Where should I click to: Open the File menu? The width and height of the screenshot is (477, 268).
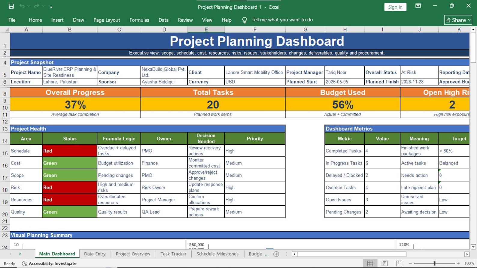point(12,20)
